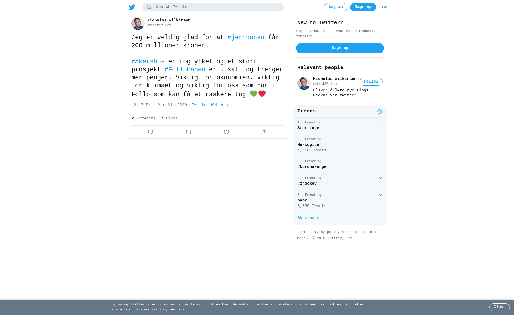Click the Twitter bird logo
The width and height of the screenshot is (514, 315).
coord(132,7)
